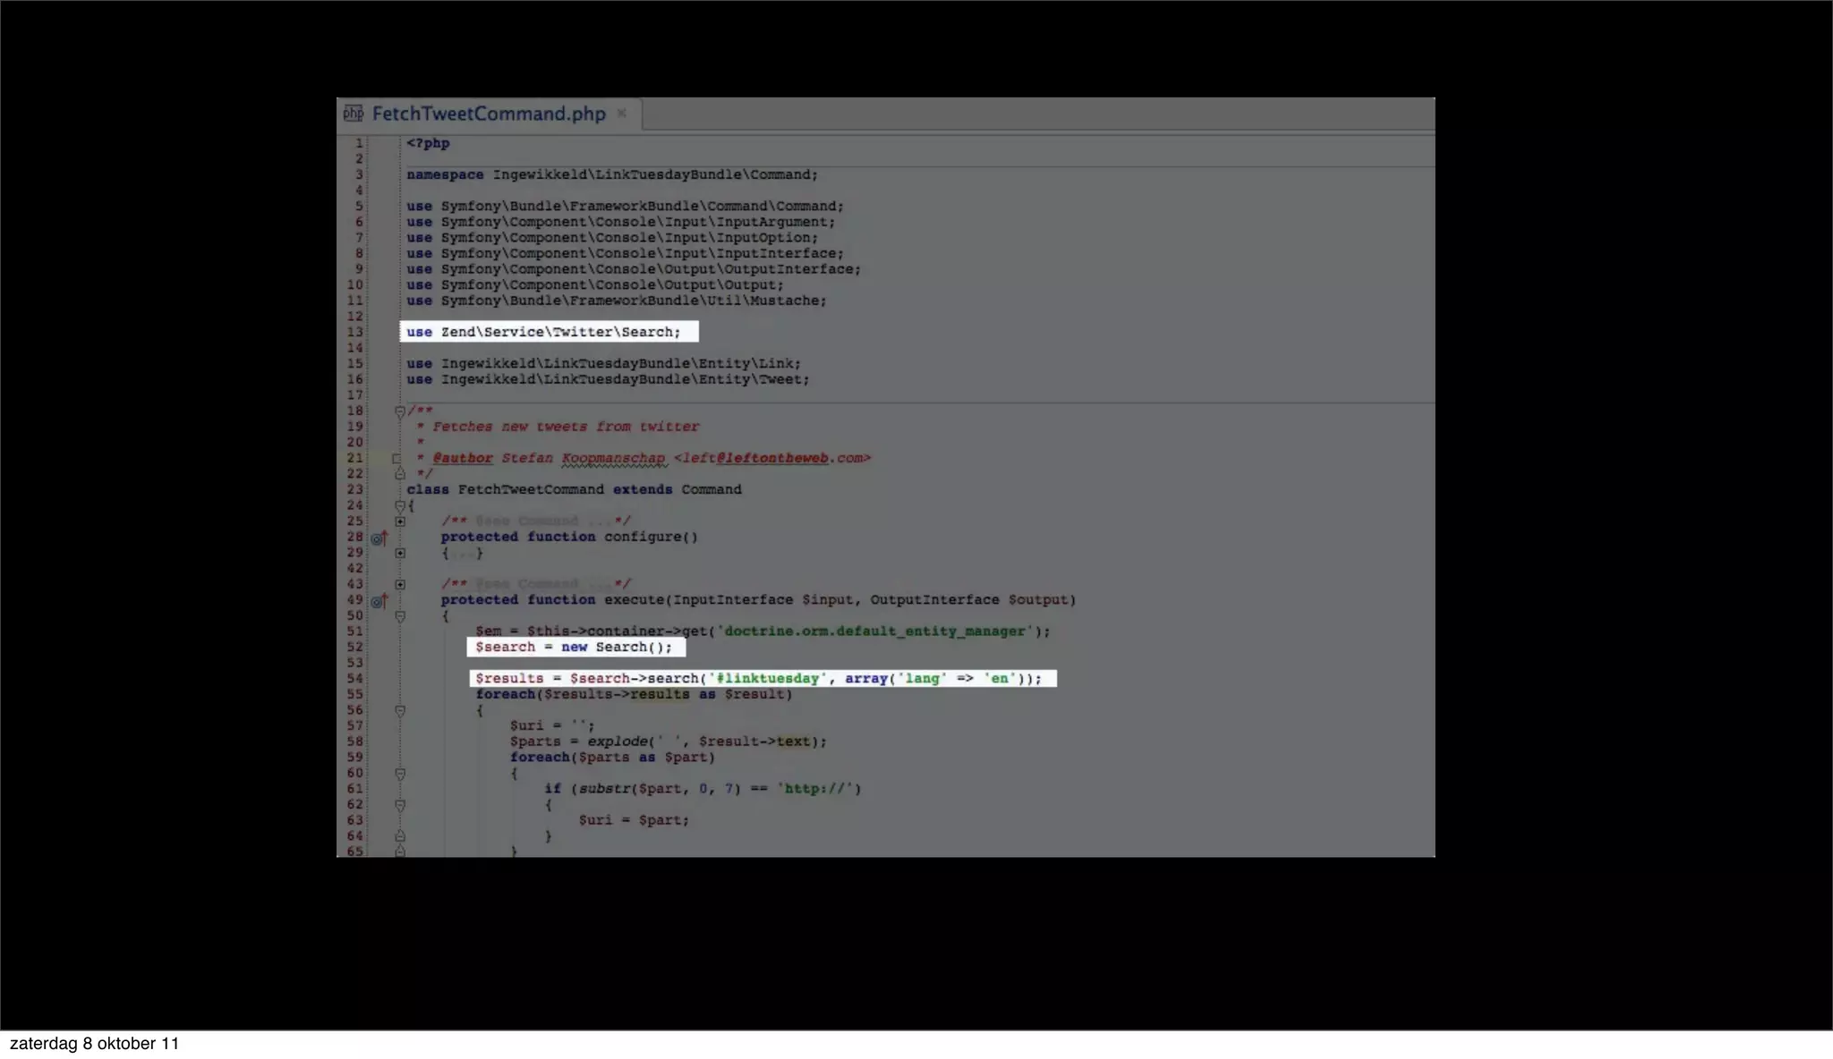The height and width of the screenshot is (1059, 1833).
Task: Expand the folded docblock on line 25
Action: coord(400,521)
